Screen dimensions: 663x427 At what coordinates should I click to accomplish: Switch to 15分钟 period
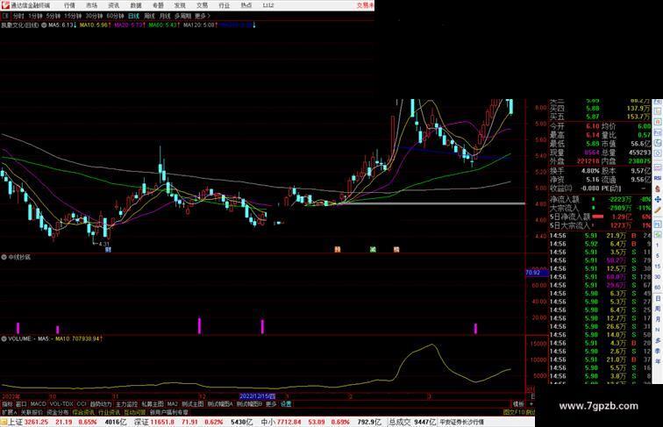73,16
